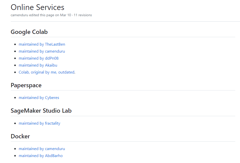Open 'maintained by camenduru' under Docker
This screenshot has width=240, height=163.
(42, 149)
